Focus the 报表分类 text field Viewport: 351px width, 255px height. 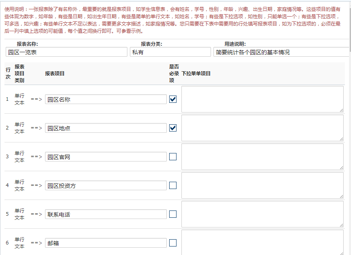170,52
